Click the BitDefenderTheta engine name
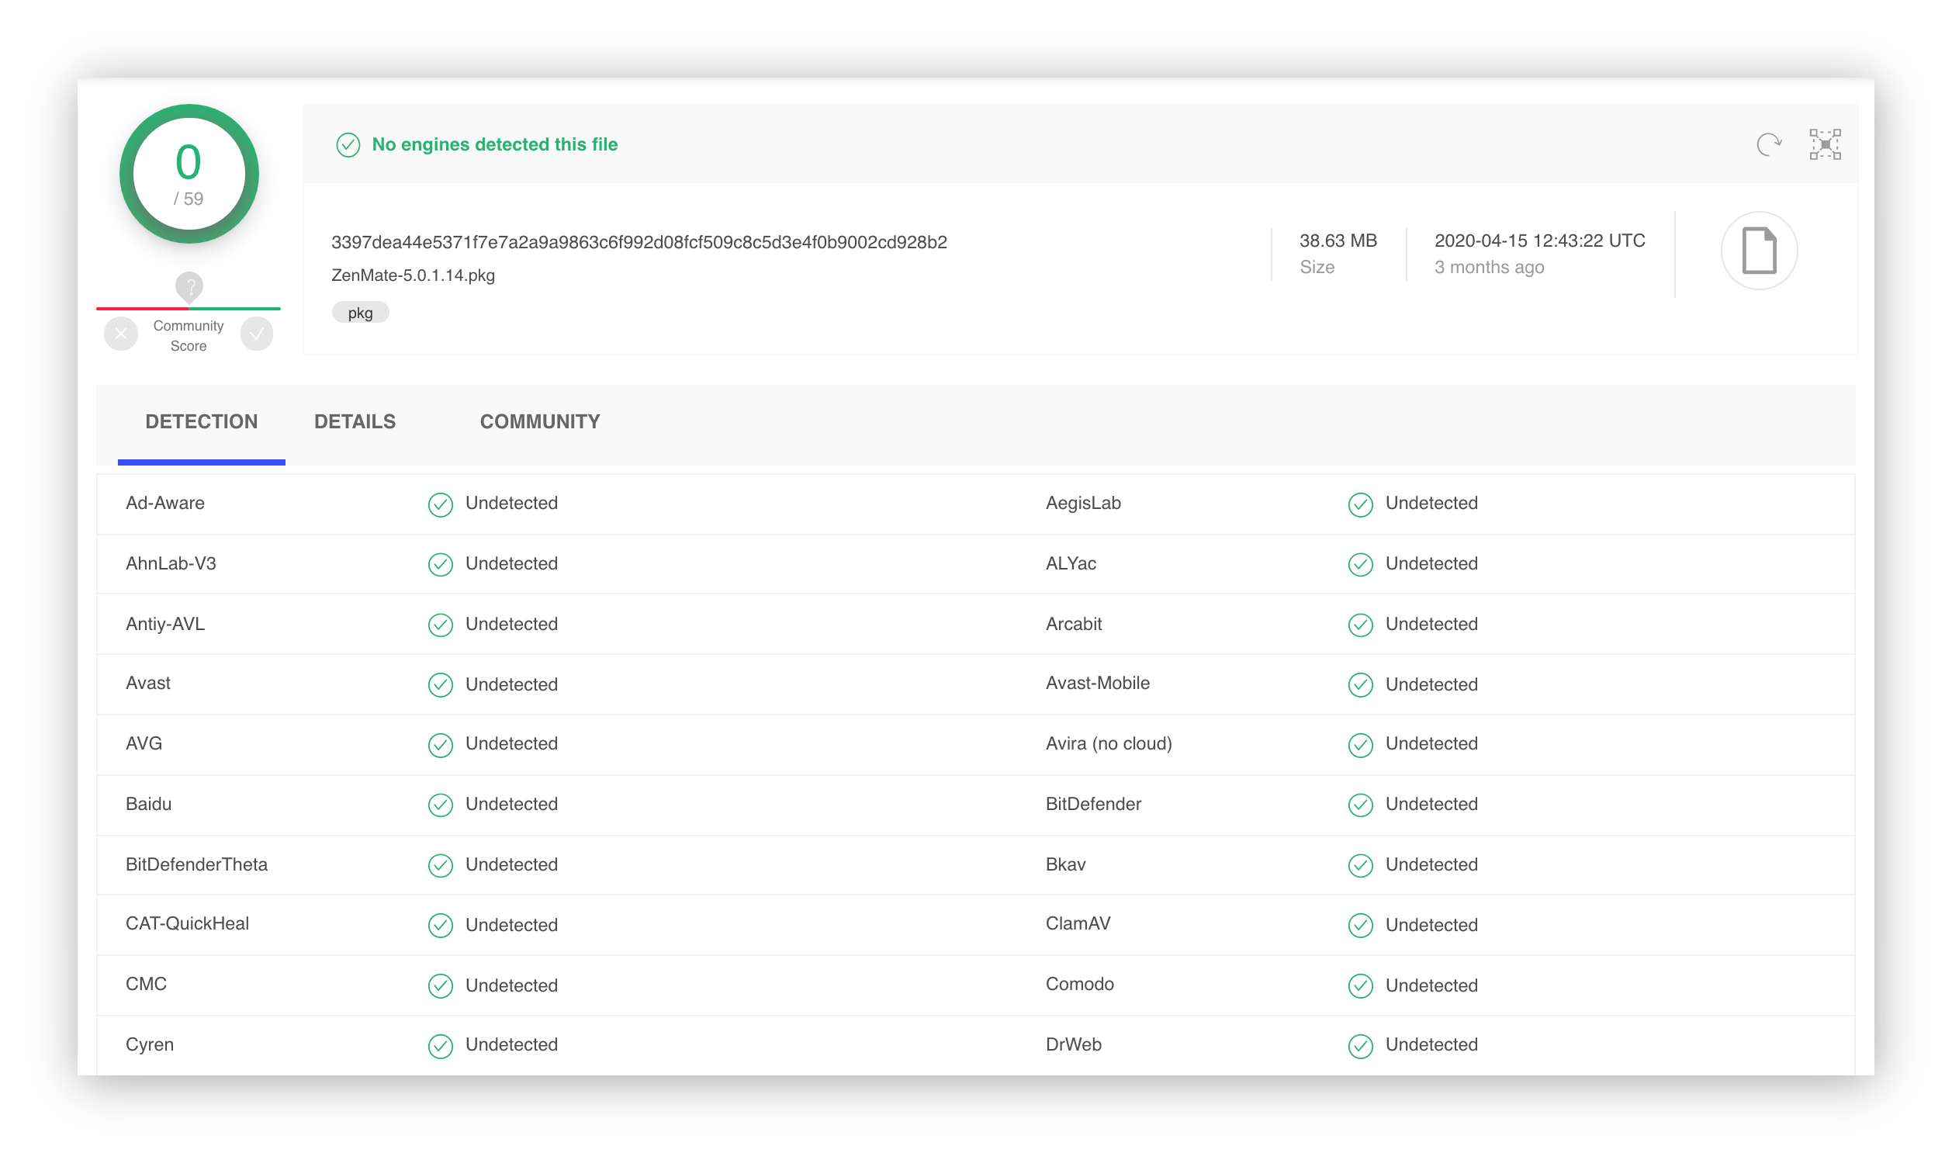The image size is (1952, 1153). [196, 864]
